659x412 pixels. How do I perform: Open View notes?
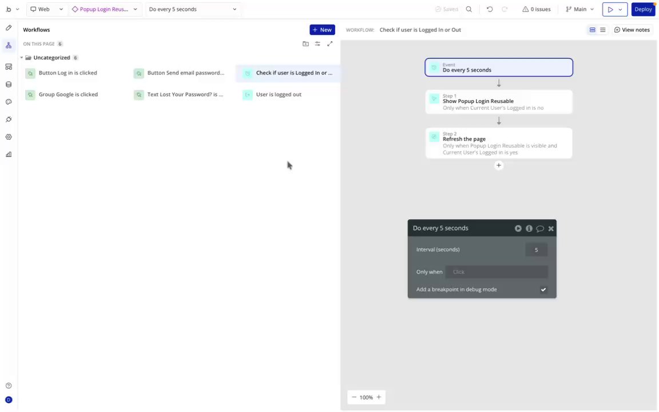coord(632,30)
